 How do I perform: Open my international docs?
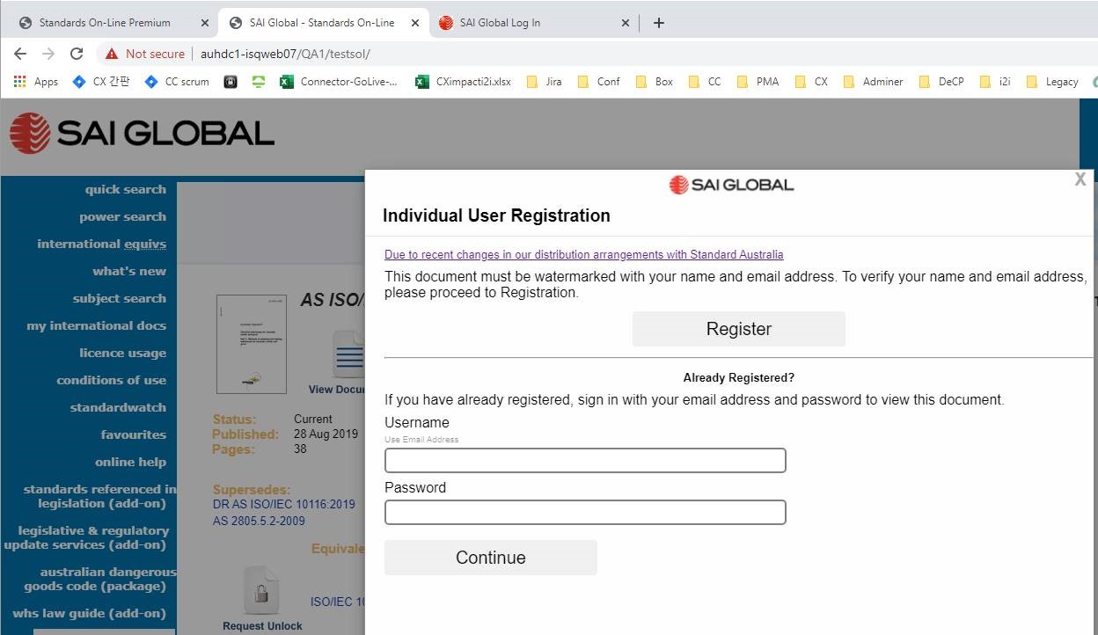point(96,326)
